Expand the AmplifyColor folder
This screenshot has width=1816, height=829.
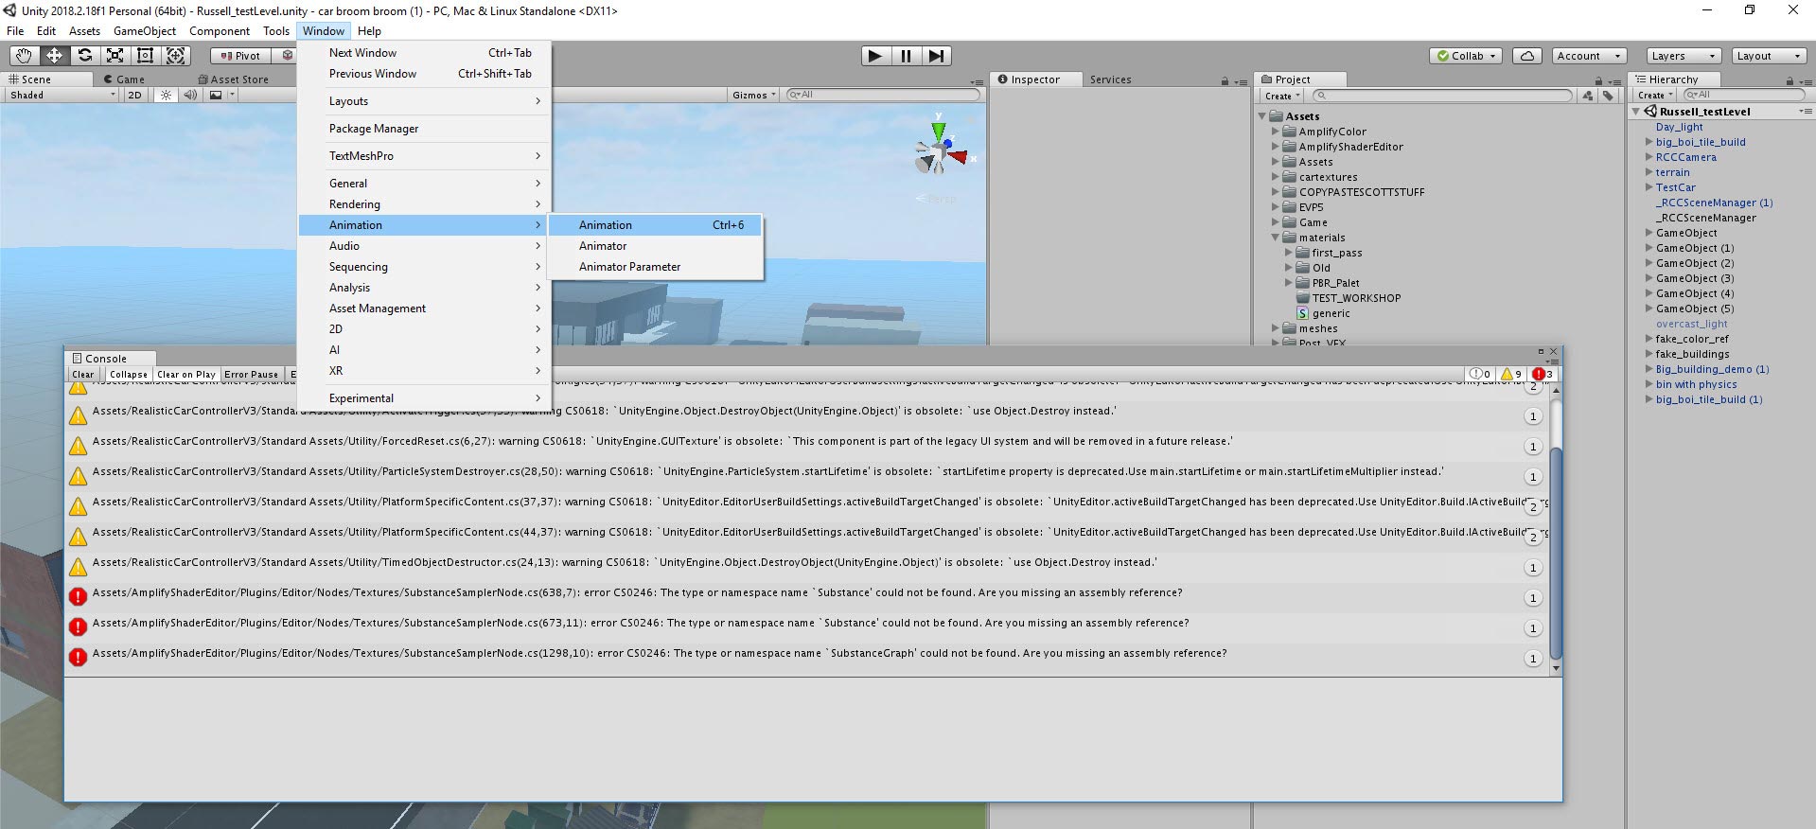tap(1275, 132)
